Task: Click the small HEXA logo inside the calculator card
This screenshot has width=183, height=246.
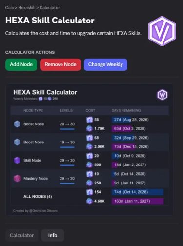Action: [162, 95]
